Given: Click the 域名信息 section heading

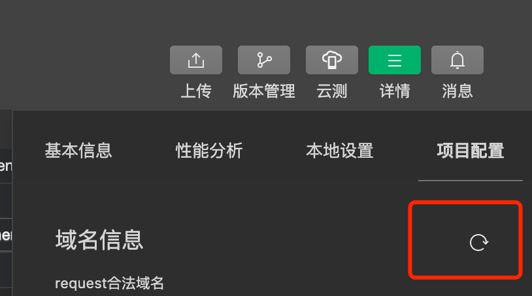Looking at the screenshot, I should pos(99,240).
